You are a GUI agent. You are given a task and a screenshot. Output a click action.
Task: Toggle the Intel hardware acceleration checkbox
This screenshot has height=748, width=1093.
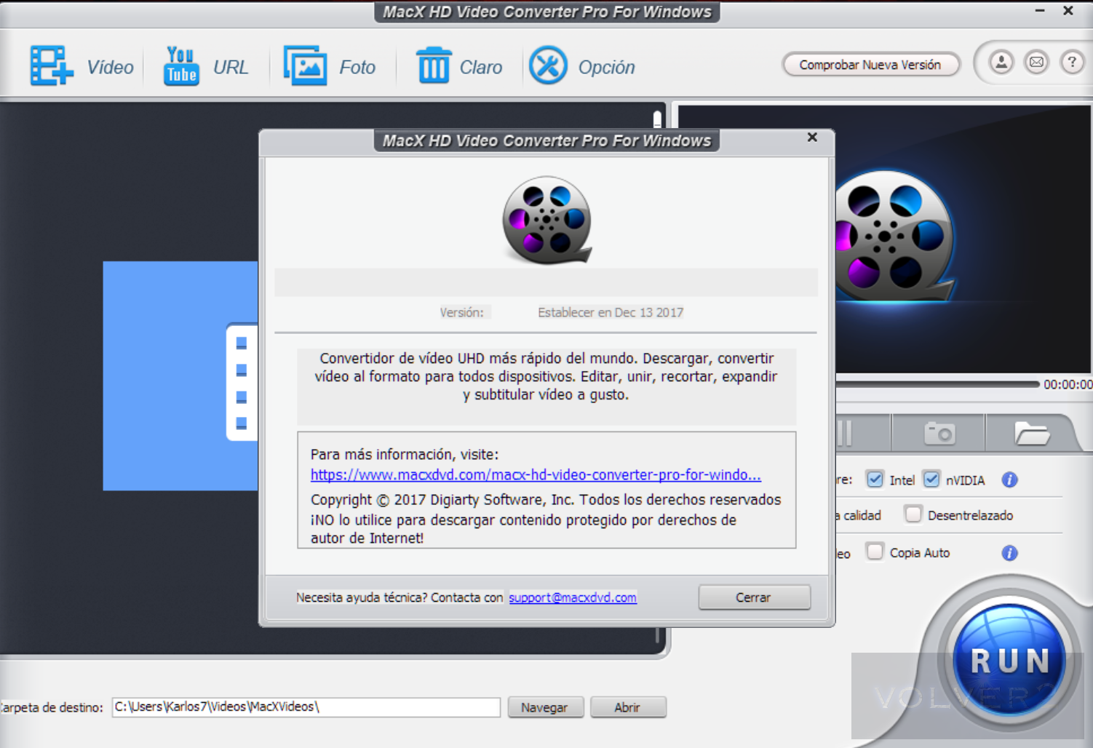tap(875, 480)
